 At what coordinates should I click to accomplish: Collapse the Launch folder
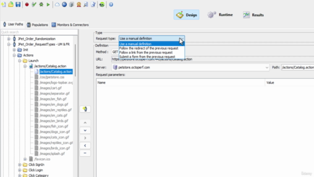20,60
